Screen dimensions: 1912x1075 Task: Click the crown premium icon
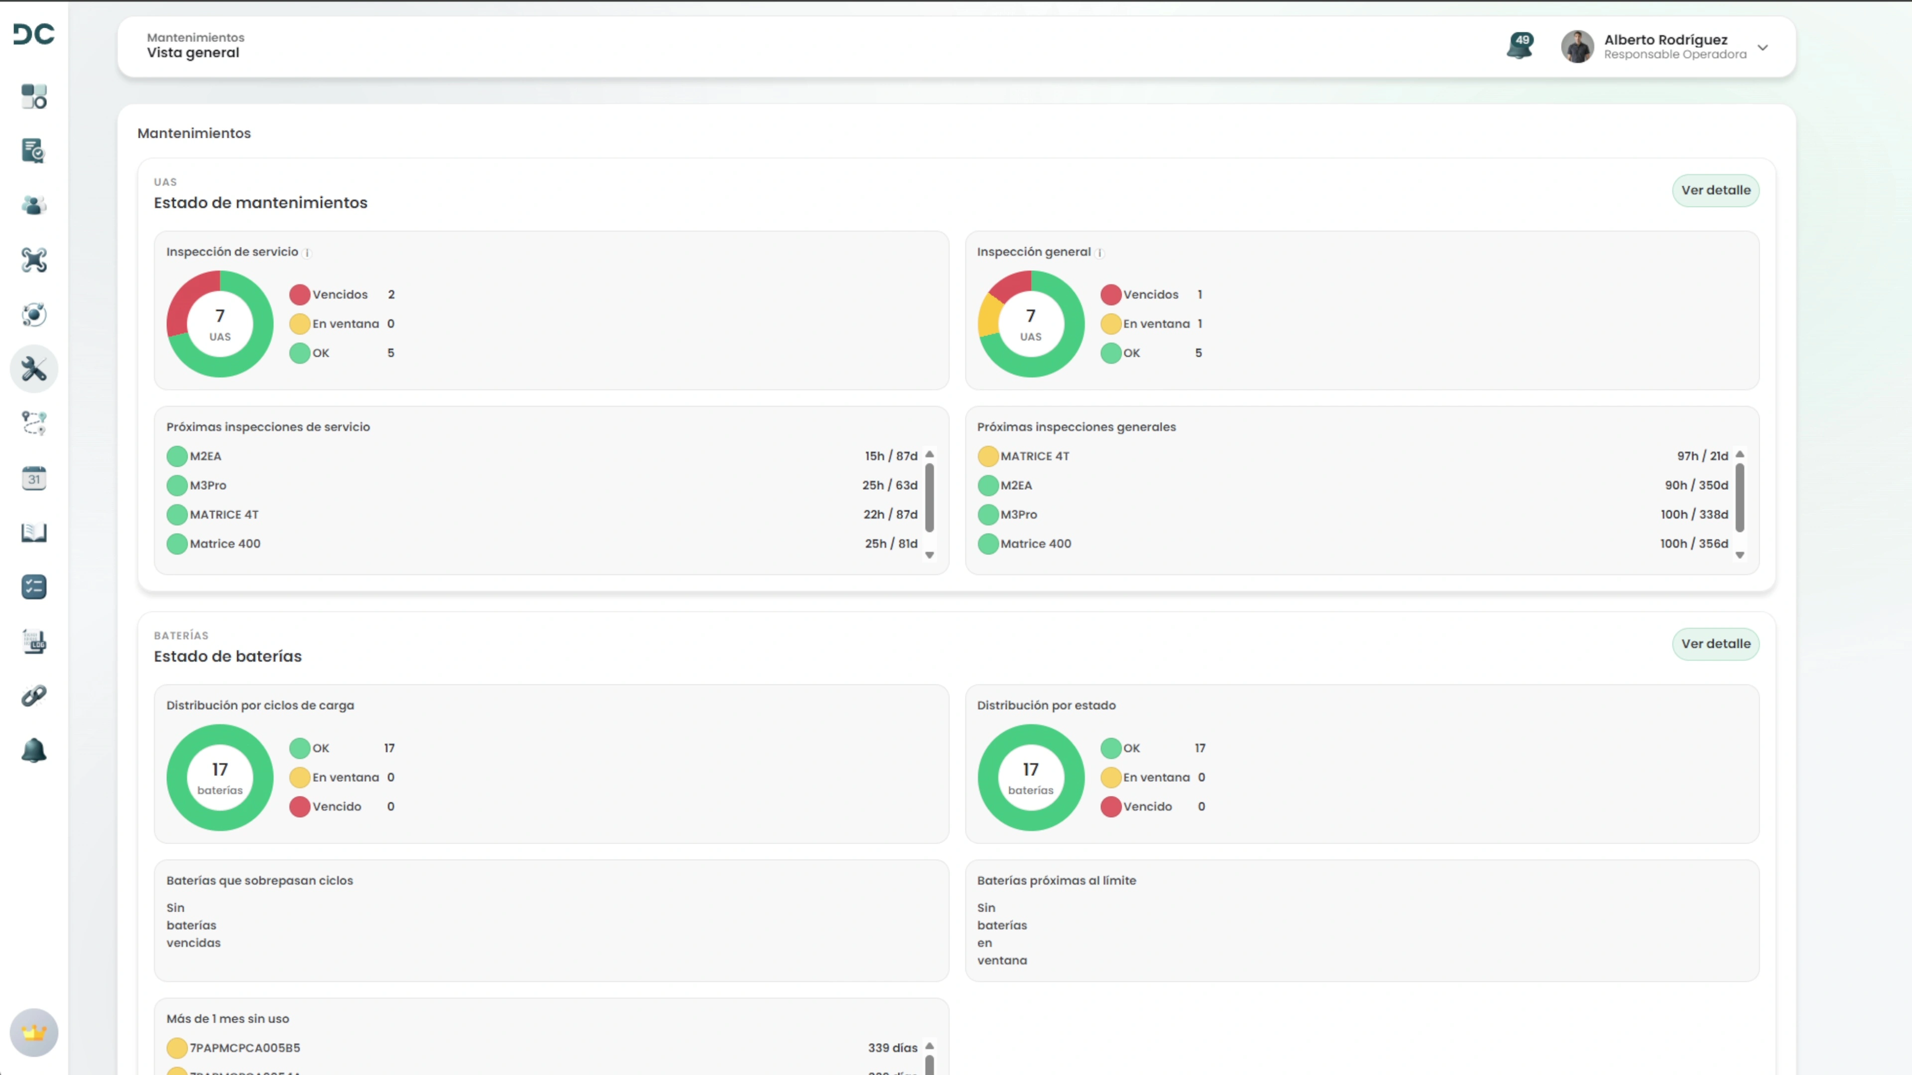(33, 1033)
